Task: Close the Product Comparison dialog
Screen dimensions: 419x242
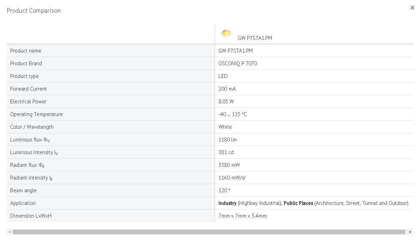Action: pyautogui.click(x=412, y=8)
